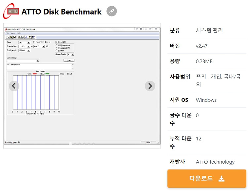This screenshot has height=193, width=248.
Task: Click the Test Results bar chart area
Action: pyautogui.click(x=36, y=93)
